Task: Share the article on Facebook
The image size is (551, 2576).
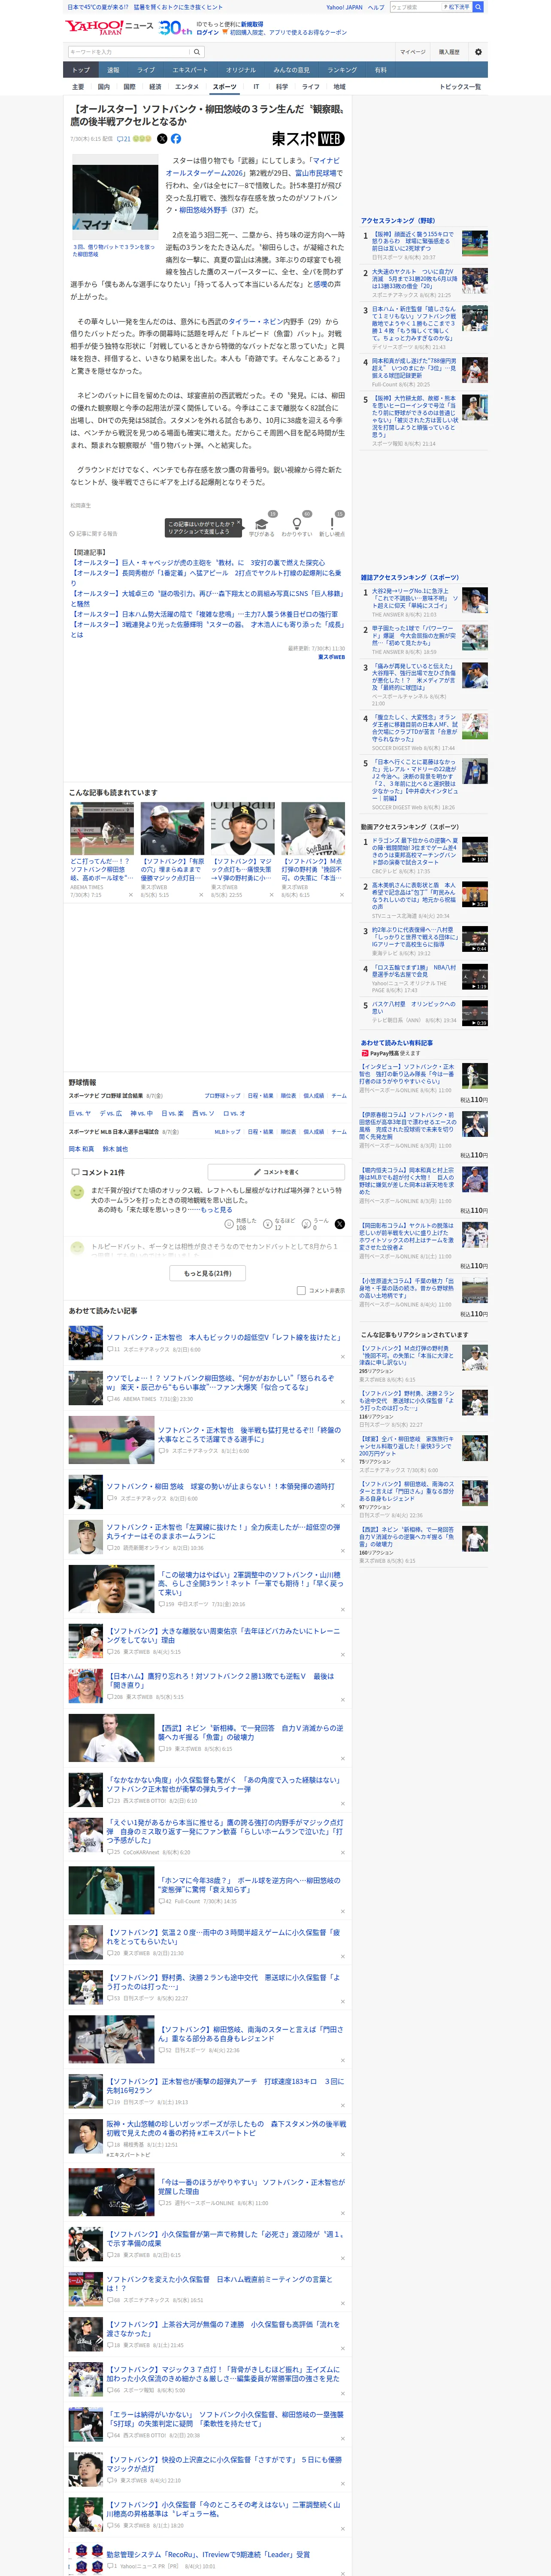Action: coord(176,139)
